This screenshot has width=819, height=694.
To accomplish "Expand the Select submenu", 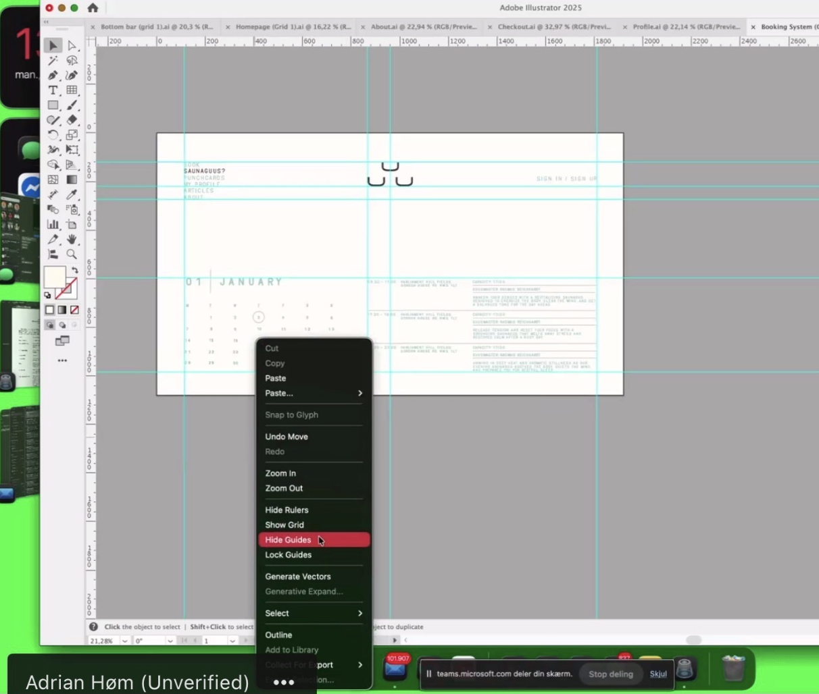I will pyautogui.click(x=359, y=614).
